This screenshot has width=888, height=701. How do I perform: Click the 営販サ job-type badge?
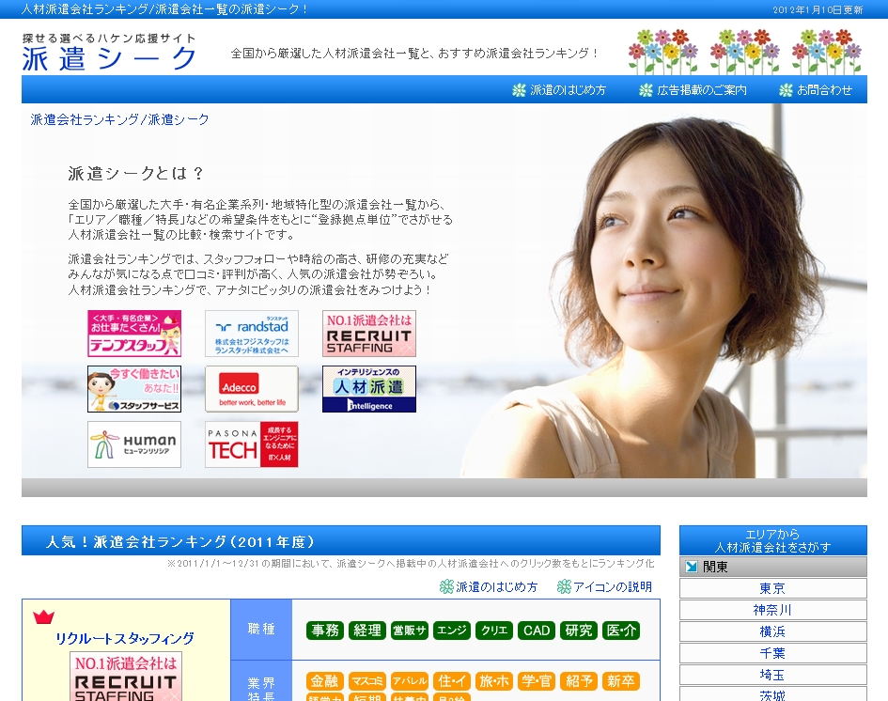pos(410,631)
